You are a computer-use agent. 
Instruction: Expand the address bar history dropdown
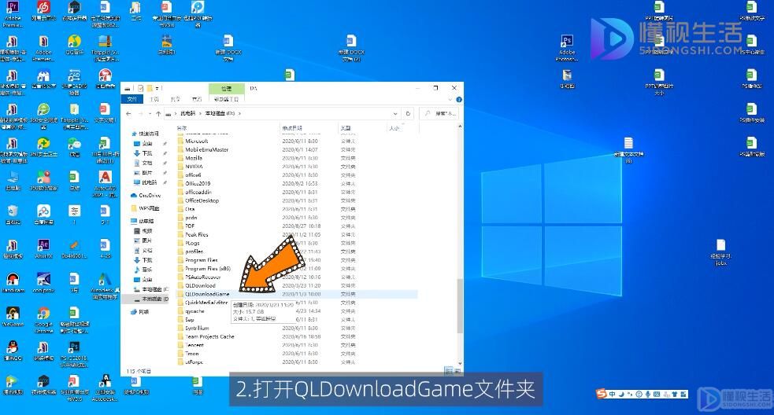(x=395, y=113)
